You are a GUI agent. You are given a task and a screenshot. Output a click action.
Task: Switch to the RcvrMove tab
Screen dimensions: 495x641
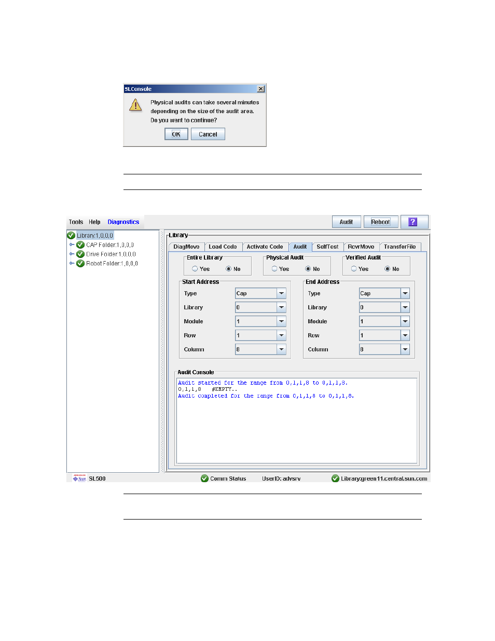coord(361,247)
